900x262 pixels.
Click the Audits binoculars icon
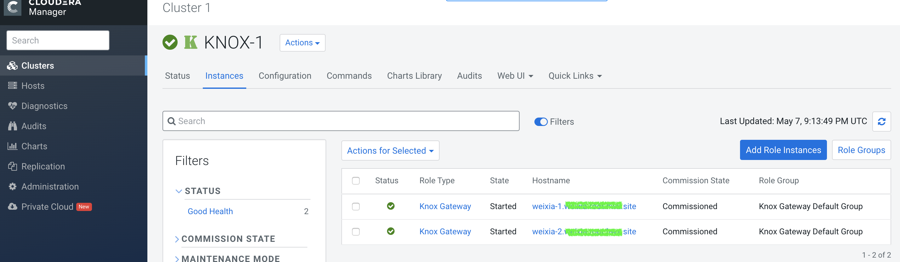coord(13,126)
